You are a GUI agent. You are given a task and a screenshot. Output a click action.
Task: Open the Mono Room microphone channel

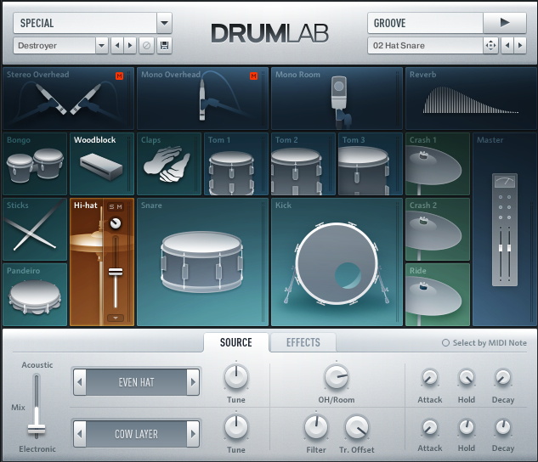click(337, 99)
